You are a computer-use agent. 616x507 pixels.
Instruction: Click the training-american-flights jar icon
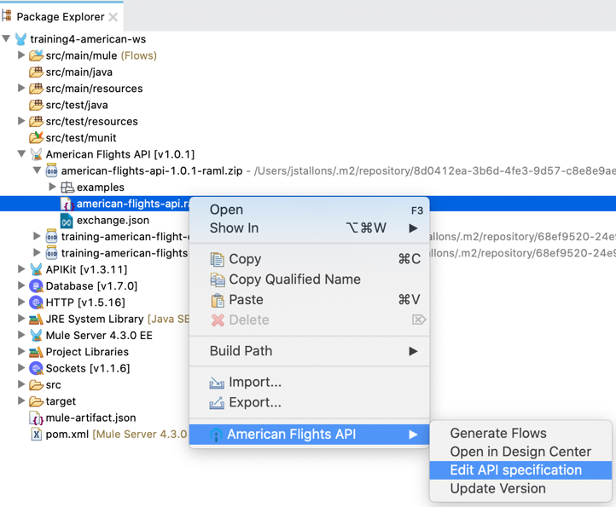51,253
